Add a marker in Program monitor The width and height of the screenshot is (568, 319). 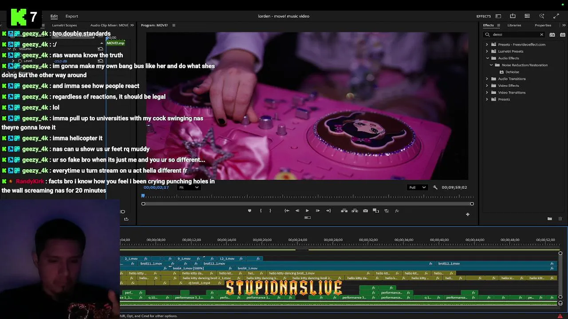pyautogui.click(x=249, y=211)
